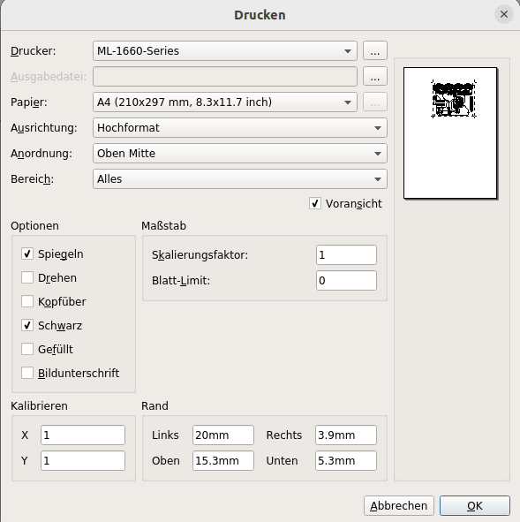Toggle the Spiegeln checkbox
520x522 pixels.
click(x=27, y=253)
